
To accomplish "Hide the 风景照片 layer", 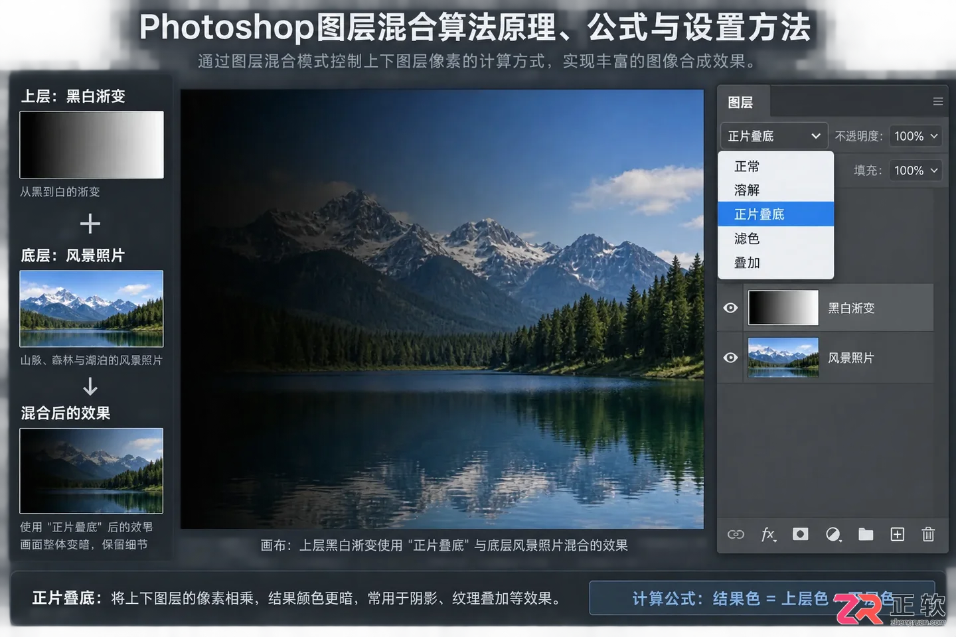I will coord(730,358).
